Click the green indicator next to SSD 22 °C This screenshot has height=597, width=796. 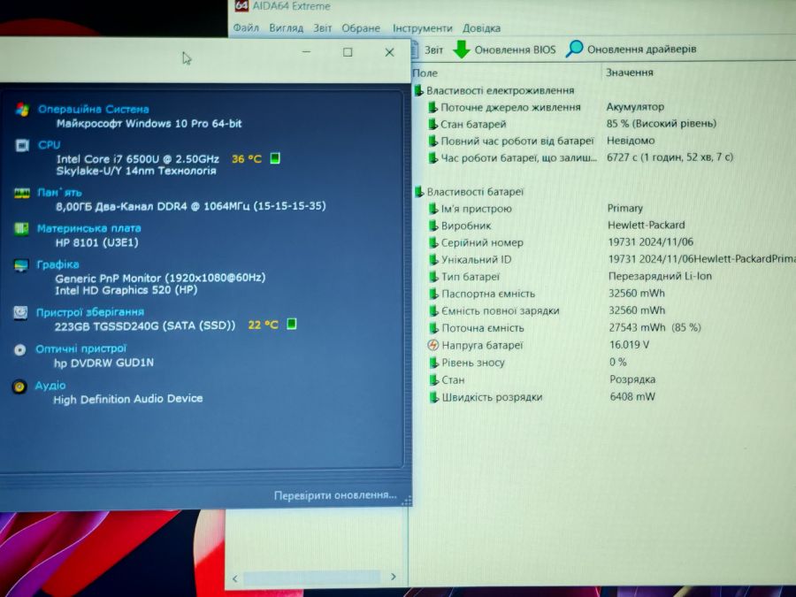[291, 324]
